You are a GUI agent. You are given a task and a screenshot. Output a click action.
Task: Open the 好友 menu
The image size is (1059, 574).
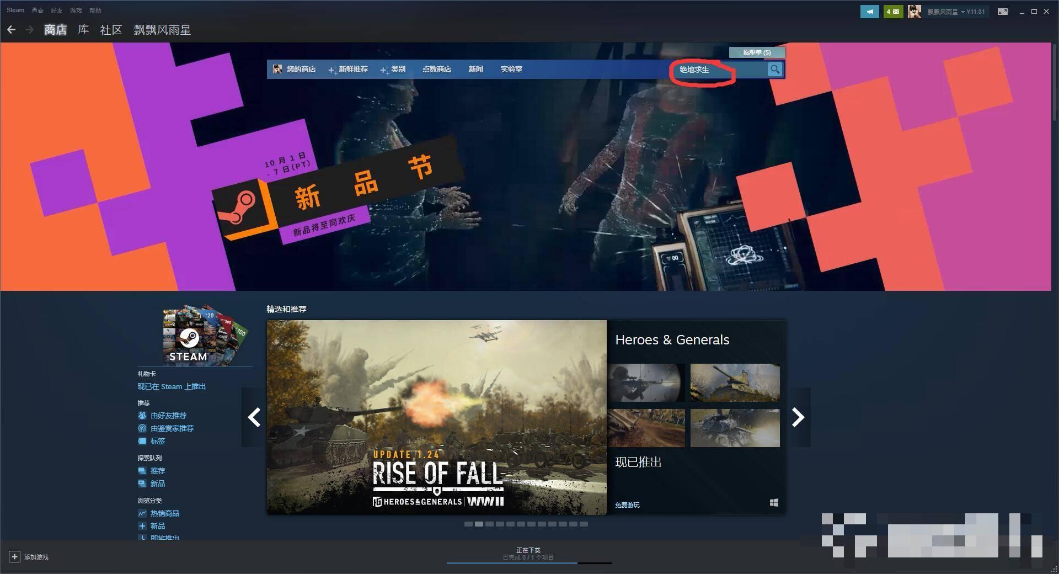[57, 10]
